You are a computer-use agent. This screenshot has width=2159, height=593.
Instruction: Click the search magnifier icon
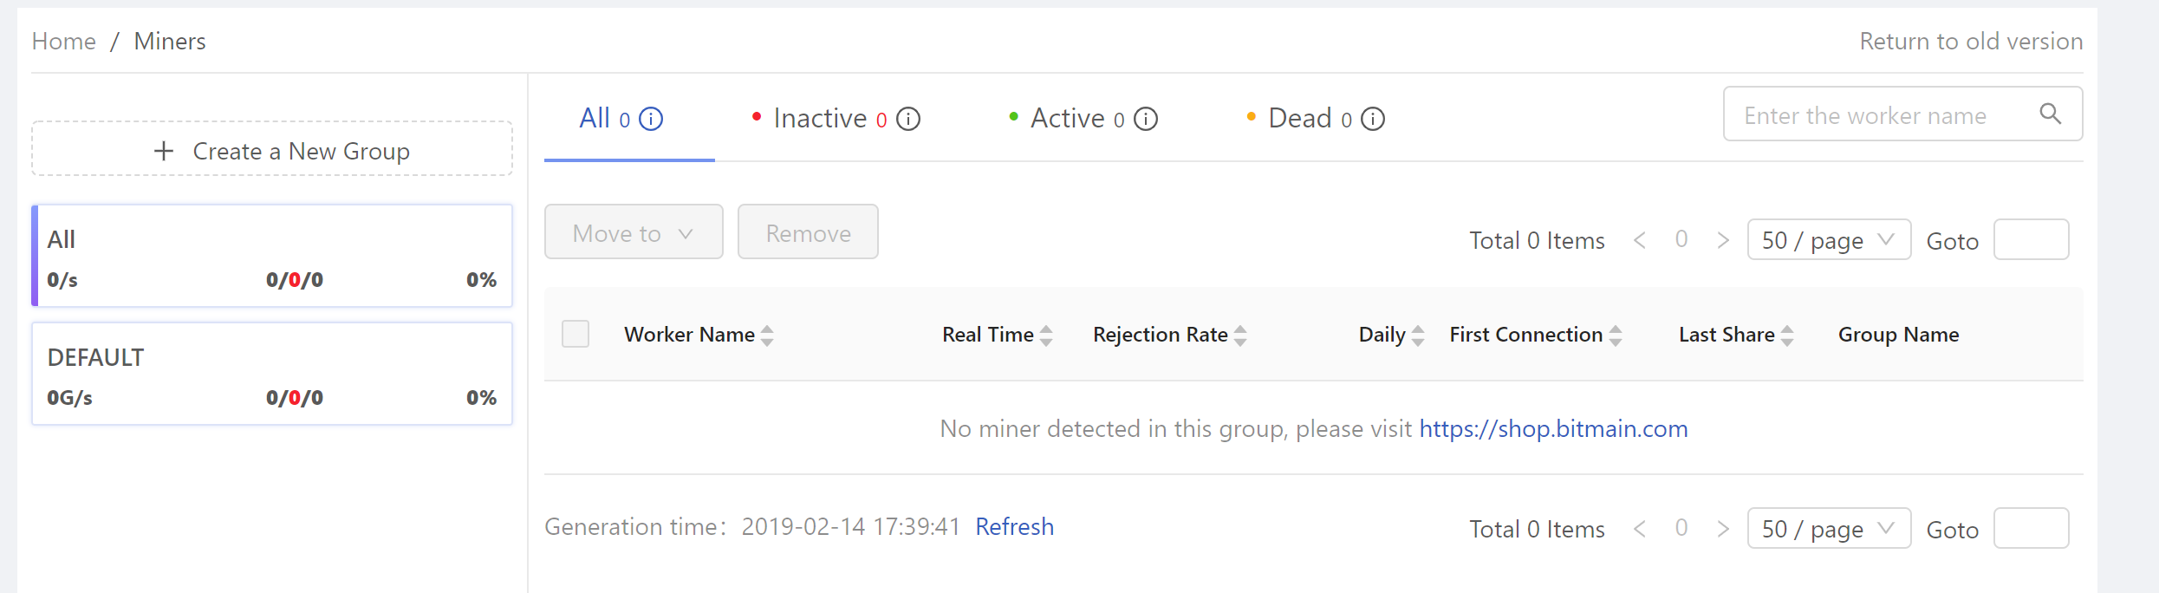tap(2051, 114)
